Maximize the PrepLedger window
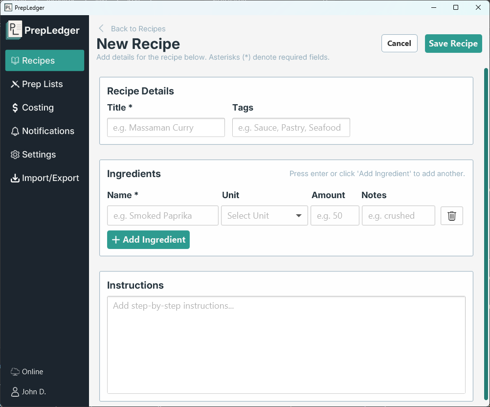The height and width of the screenshot is (407, 490). pos(456,7)
